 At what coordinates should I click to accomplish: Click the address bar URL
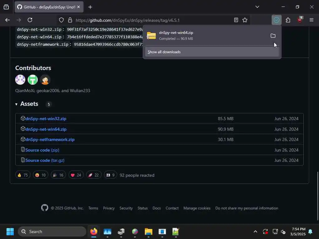[127, 20]
